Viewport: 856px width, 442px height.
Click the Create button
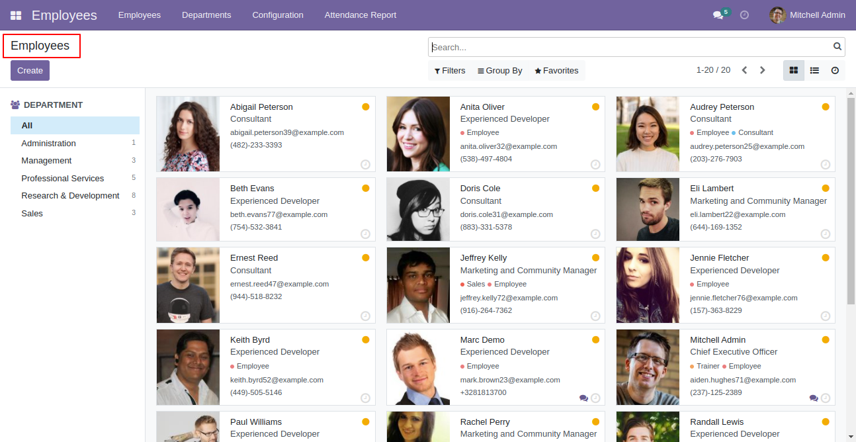[x=30, y=70]
